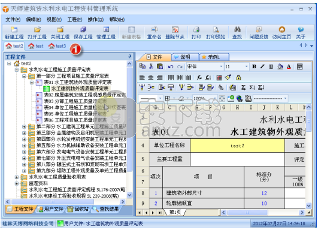Open the 编辑(E) menu
Screen dimensions: 318x230
[34, 20]
